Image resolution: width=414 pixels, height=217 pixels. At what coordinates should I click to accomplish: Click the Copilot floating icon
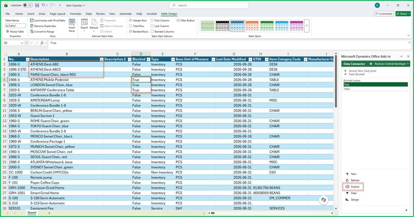(324, 200)
